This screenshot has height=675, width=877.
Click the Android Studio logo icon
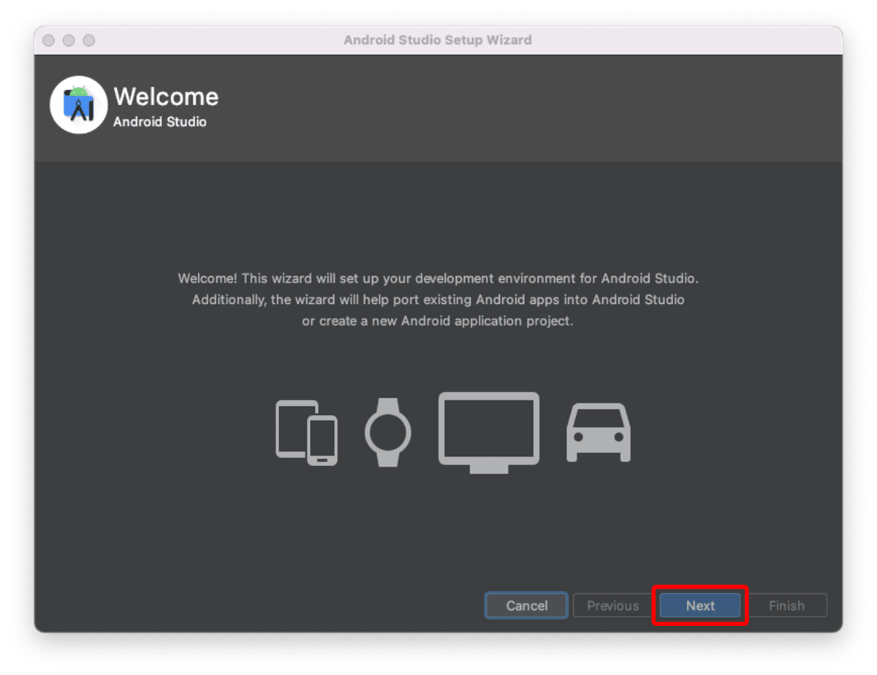78,105
